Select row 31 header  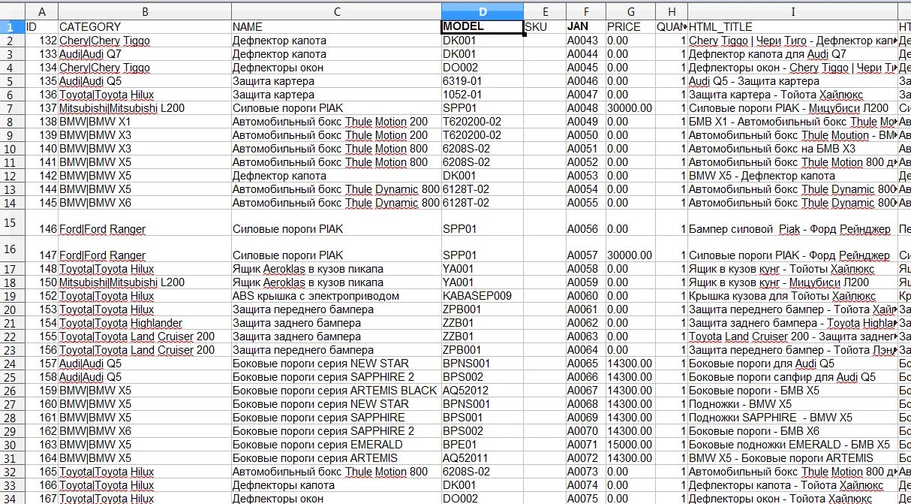(12, 458)
